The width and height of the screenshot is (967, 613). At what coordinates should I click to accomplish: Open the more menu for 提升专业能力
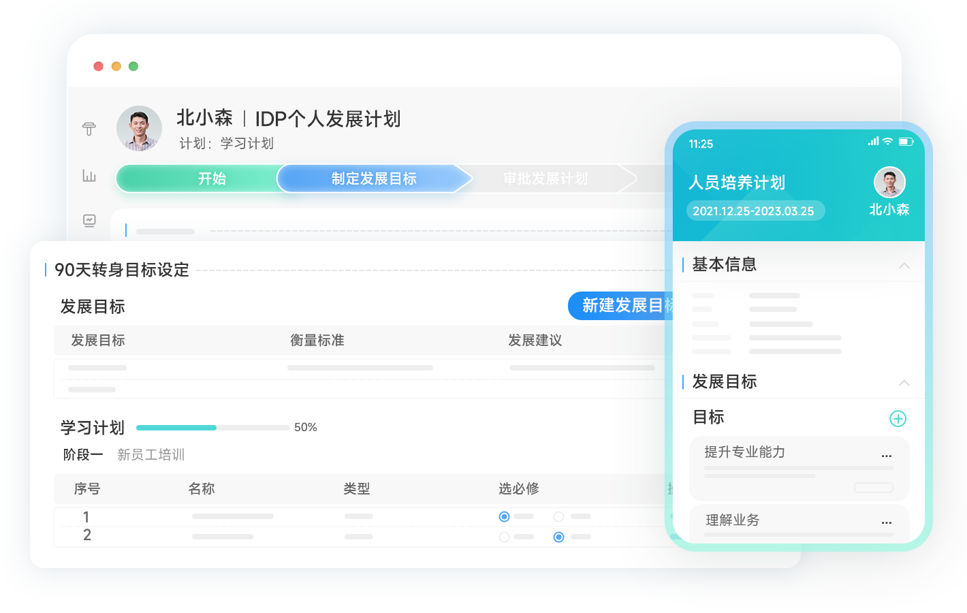886,456
